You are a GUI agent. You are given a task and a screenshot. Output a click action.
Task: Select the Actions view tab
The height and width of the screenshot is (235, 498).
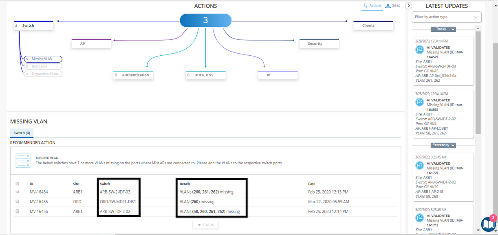372,6
